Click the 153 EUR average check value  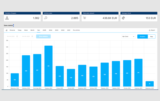pos(151,18)
